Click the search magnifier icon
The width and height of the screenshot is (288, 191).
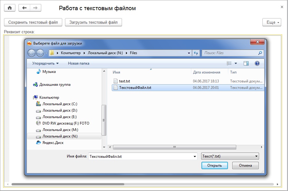click(x=260, y=53)
